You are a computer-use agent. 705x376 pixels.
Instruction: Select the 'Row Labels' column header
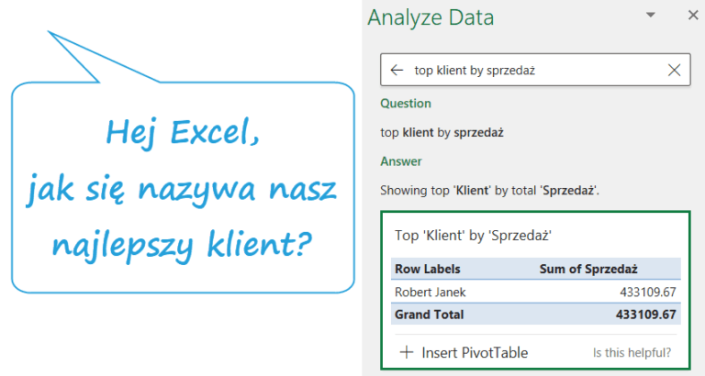tap(427, 269)
